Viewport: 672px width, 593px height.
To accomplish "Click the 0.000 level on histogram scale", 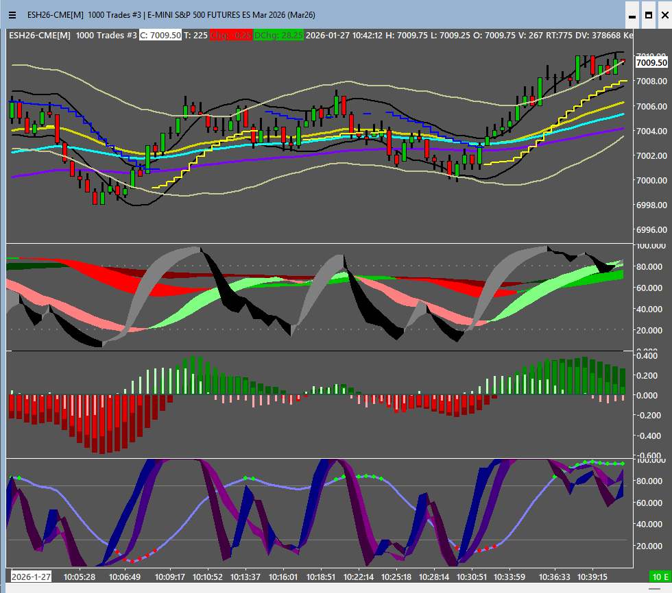I will 651,396.
